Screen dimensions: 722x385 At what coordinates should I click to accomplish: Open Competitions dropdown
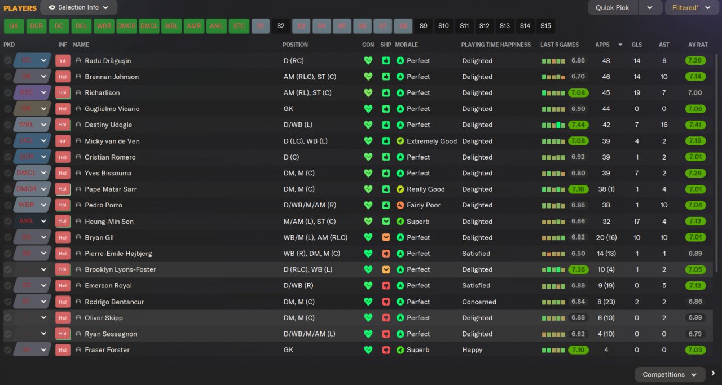coord(670,374)
